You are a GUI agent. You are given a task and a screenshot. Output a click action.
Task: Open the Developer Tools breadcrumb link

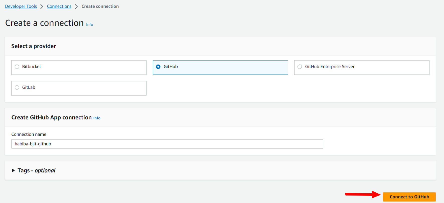(x=21, y=6)
